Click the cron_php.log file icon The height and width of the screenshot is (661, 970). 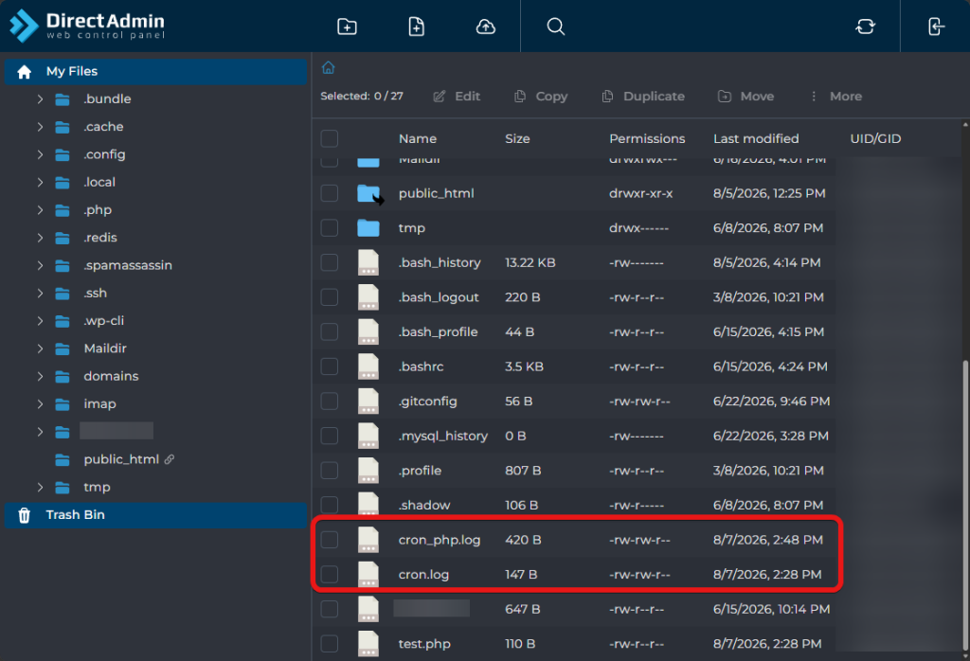[x=368, y=540]
